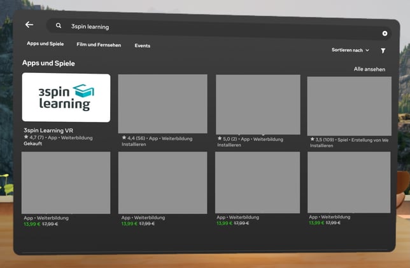Switch to the Film und Fernsehen tab
Image resolution: width=410 pixels, height=268 pixels.
(99, 44)
